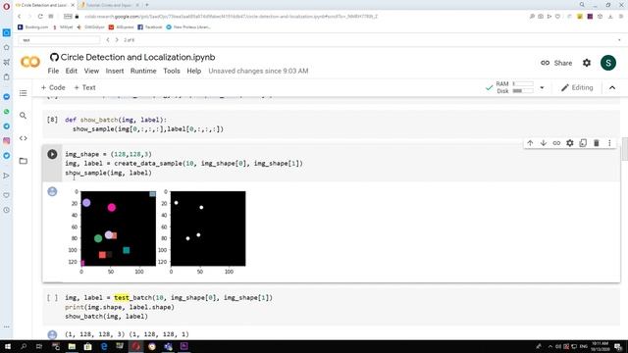The height and width of the screenshot is (353, 628).
Task: Switch to Circle Detection browser tab
Action: tap(43, 5)
